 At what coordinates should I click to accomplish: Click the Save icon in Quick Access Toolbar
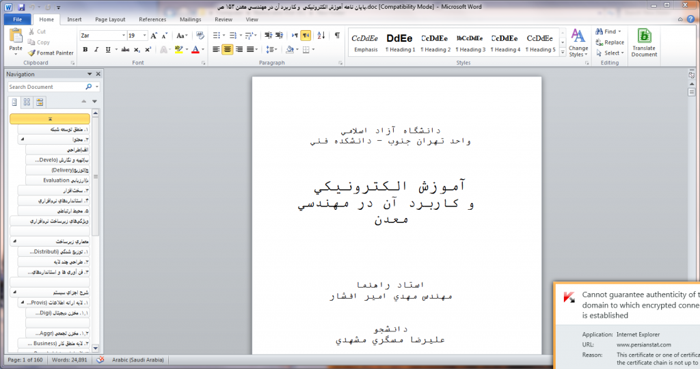tap(22, 8)
